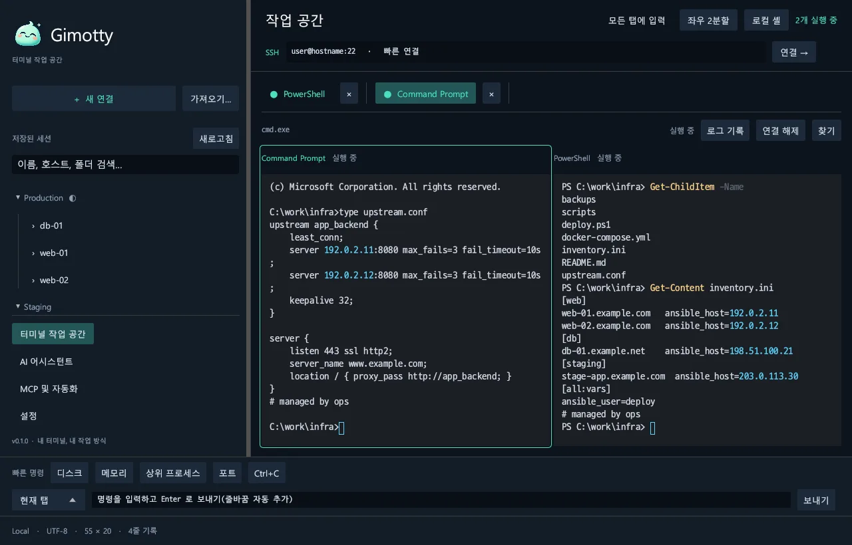This screenshot has width=852, height=545.
Task: Toggle 모든 탭에 입력 broadcast
Action: (x=636, y=20)
